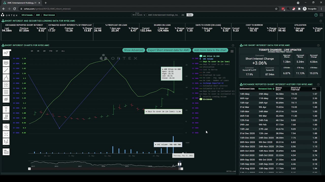
Task: Click the navigator range selection handle
Action: 180,164
